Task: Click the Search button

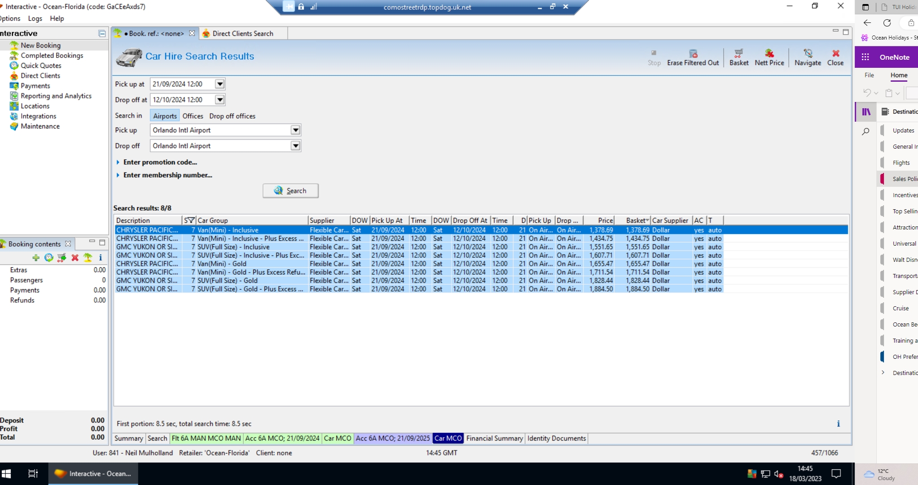Action: (x=290, y=190)
